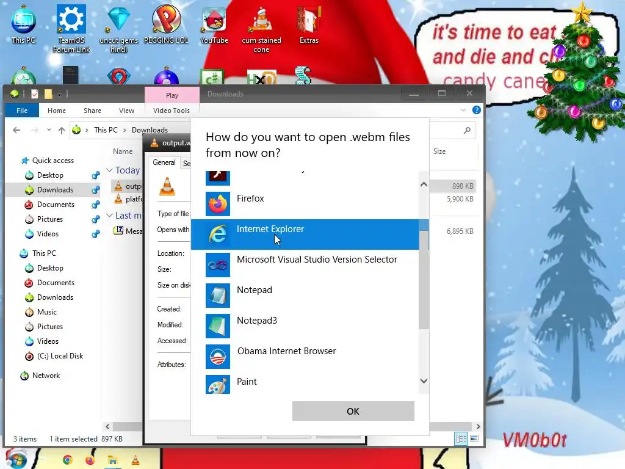Open VLC from the taskbar

click(x=135, y=460)
